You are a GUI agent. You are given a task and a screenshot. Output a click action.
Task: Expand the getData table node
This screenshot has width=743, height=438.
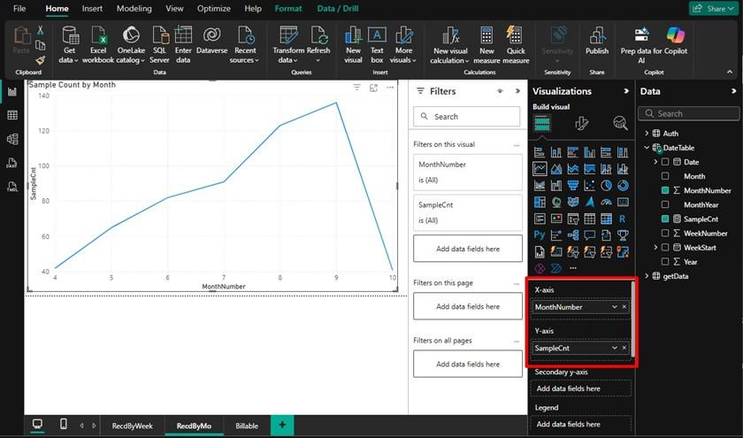[647, 276]
